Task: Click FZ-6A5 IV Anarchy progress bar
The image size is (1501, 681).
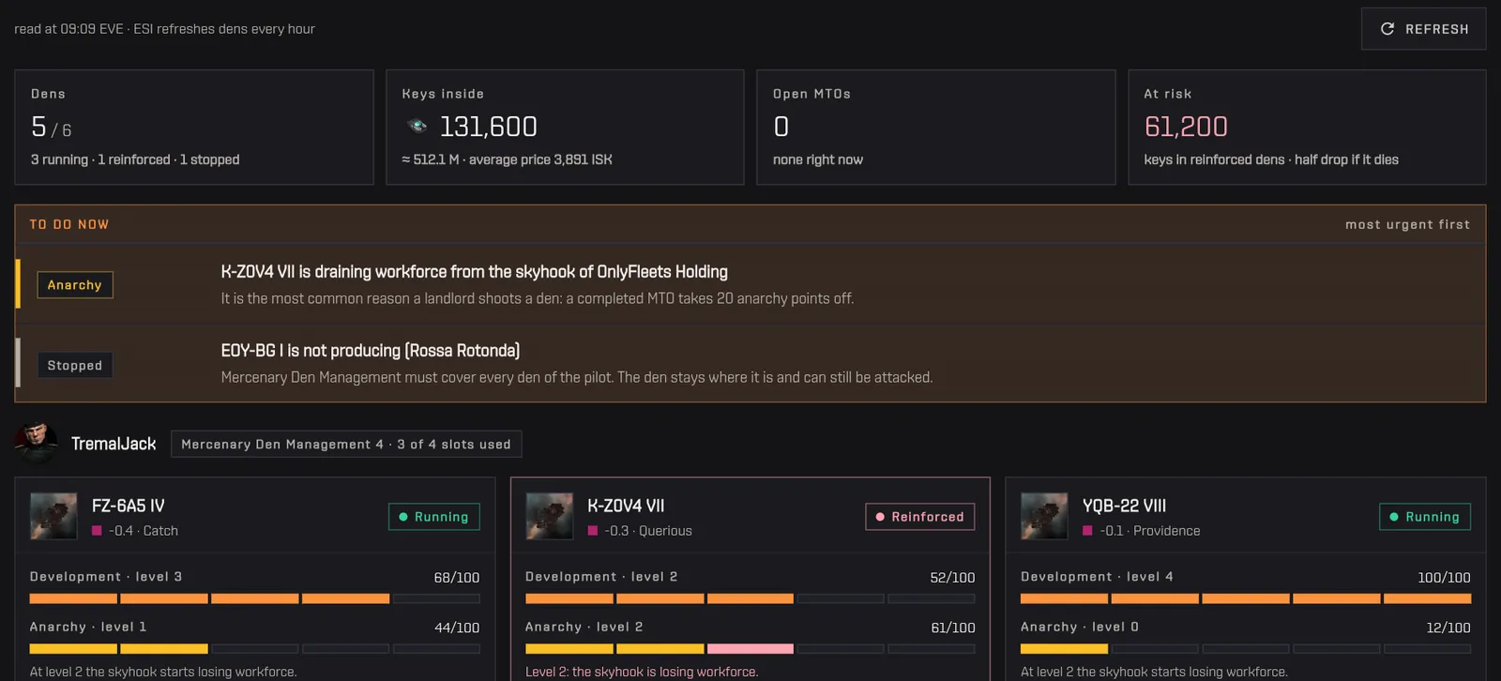Action: [254, 648]
